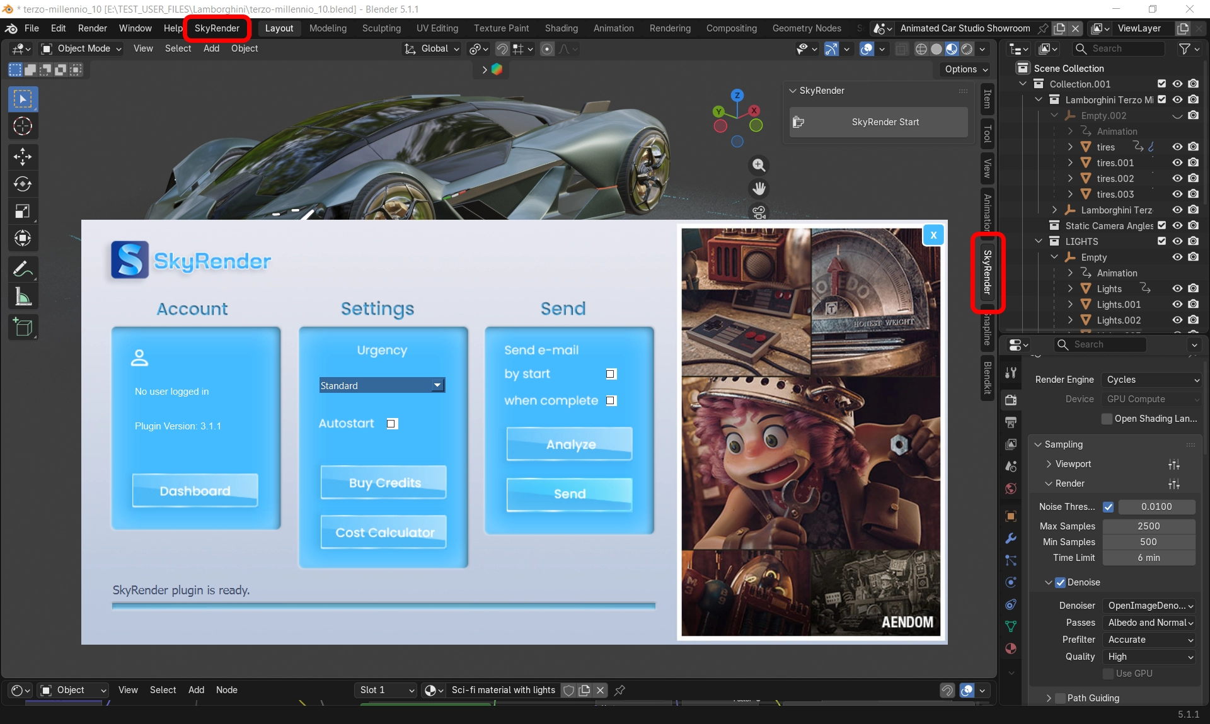Expand the tires.003 outliner item

coord(1070,195)
